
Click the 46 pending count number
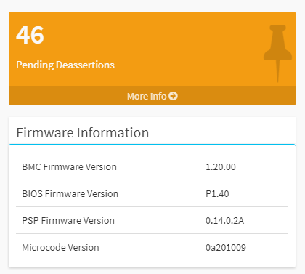30,36
